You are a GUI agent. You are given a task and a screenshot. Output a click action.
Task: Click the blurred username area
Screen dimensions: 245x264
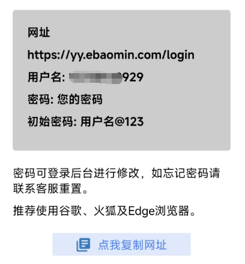[x=95, y=77]
